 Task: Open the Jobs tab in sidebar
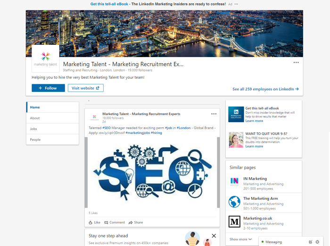tap(53, 129)
